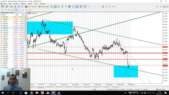Toggle the Market Watch window icon
The image size is (169, 95).
point(11,7)
